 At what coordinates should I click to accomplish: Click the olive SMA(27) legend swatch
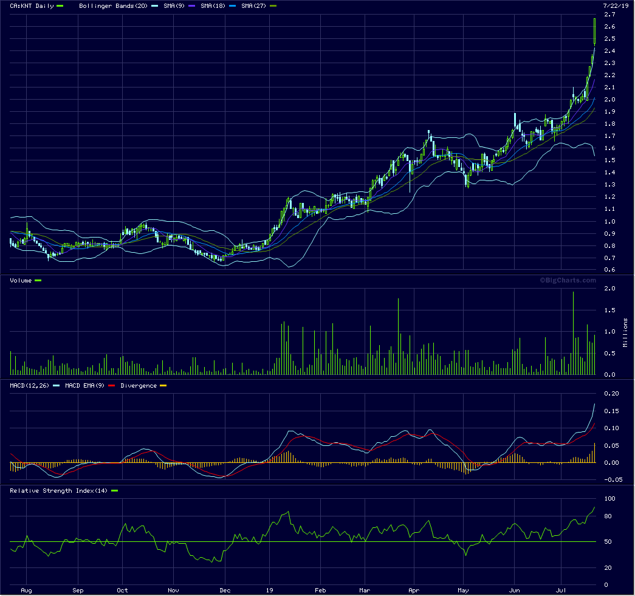click(273, 6)
